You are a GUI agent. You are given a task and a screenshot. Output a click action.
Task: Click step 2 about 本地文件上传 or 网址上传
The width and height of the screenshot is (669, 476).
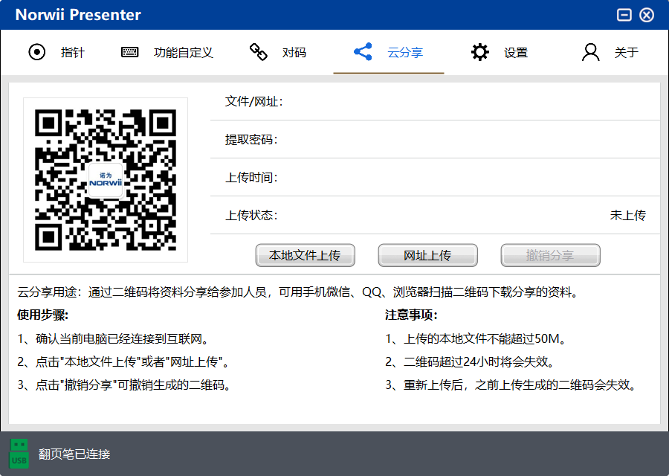point(123,362)
